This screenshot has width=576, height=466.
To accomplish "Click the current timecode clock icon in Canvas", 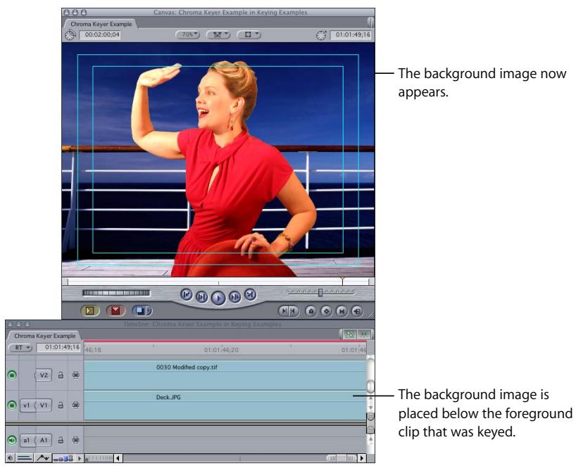I will [321, 35].
